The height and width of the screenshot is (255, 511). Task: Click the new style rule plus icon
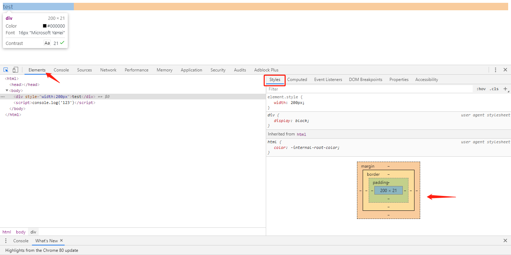(506, 89)
